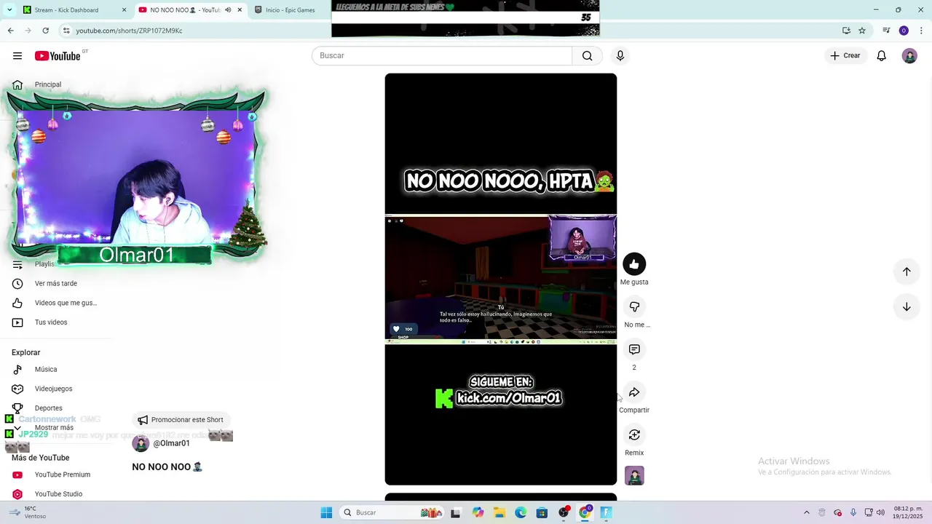
Task: Open the @Olmar01 channel link
Action: click(171, 443)
